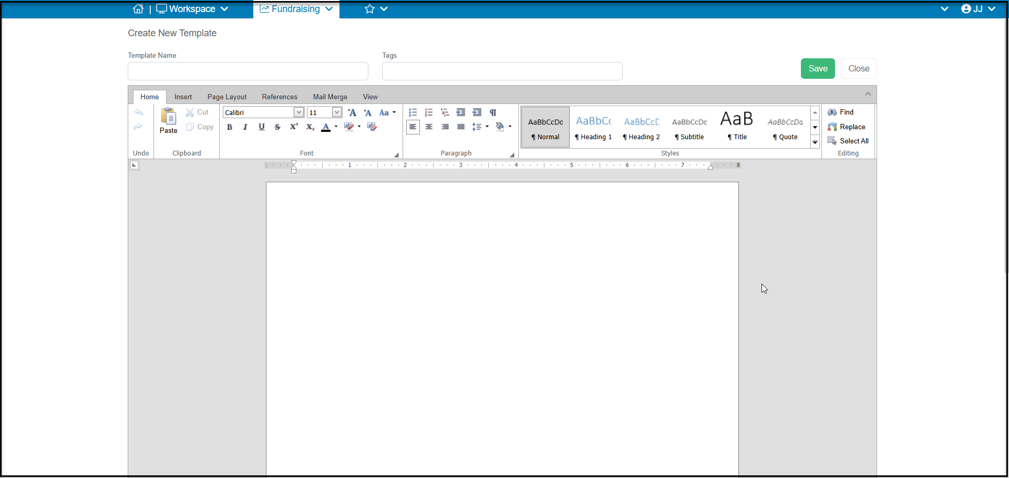Click the line spacing icon
1009x478 pixels.
pos(477,127)
